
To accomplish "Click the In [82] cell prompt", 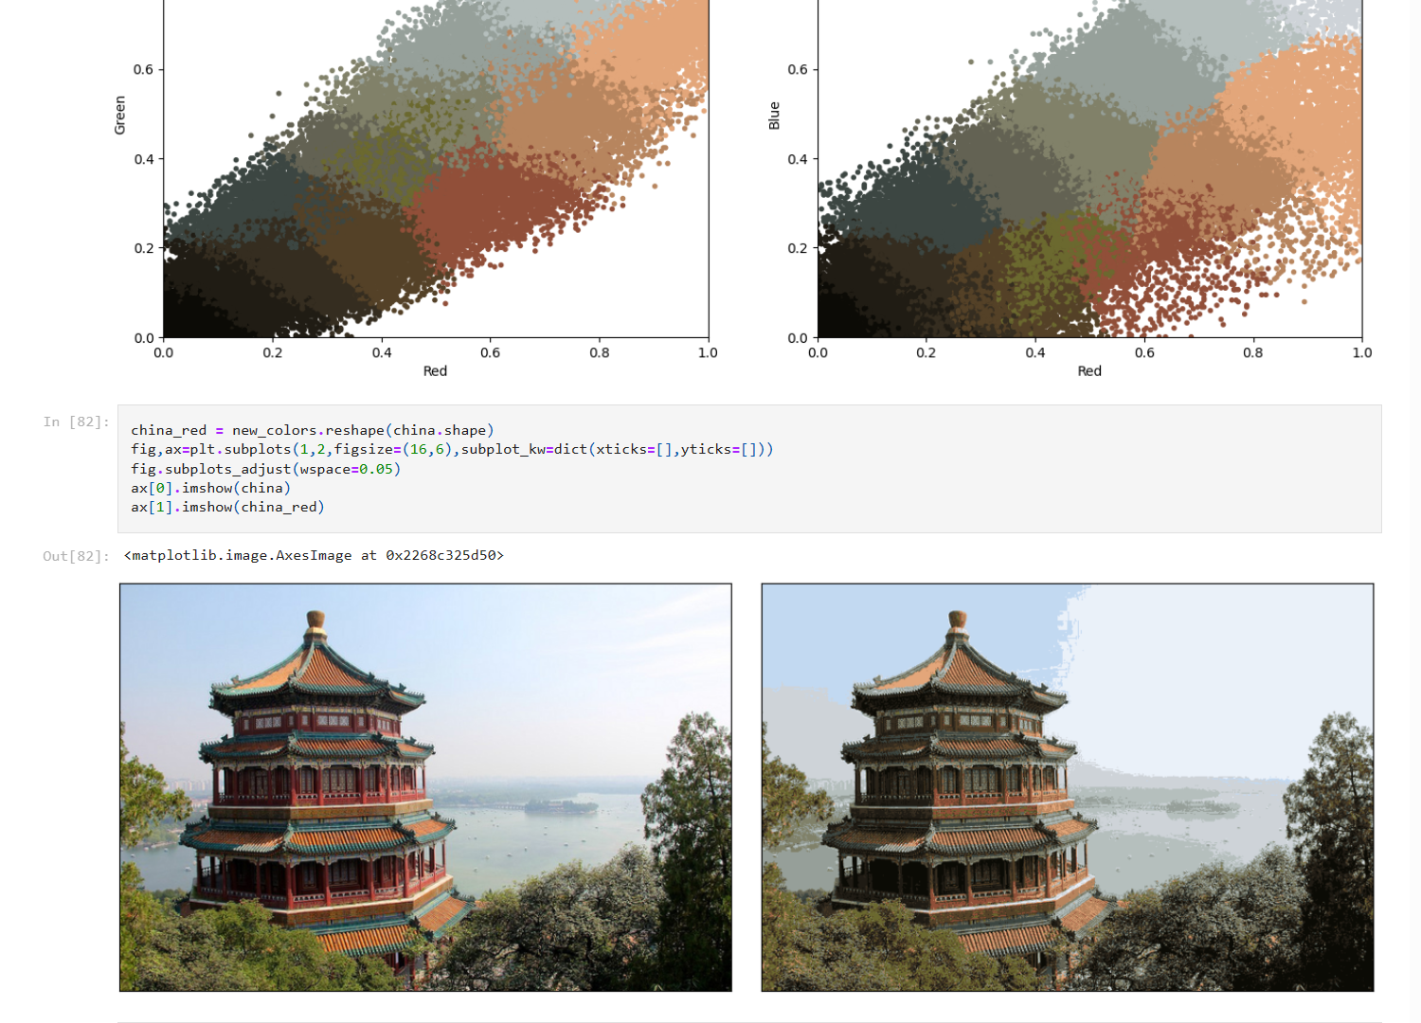I will click(76, 422).
